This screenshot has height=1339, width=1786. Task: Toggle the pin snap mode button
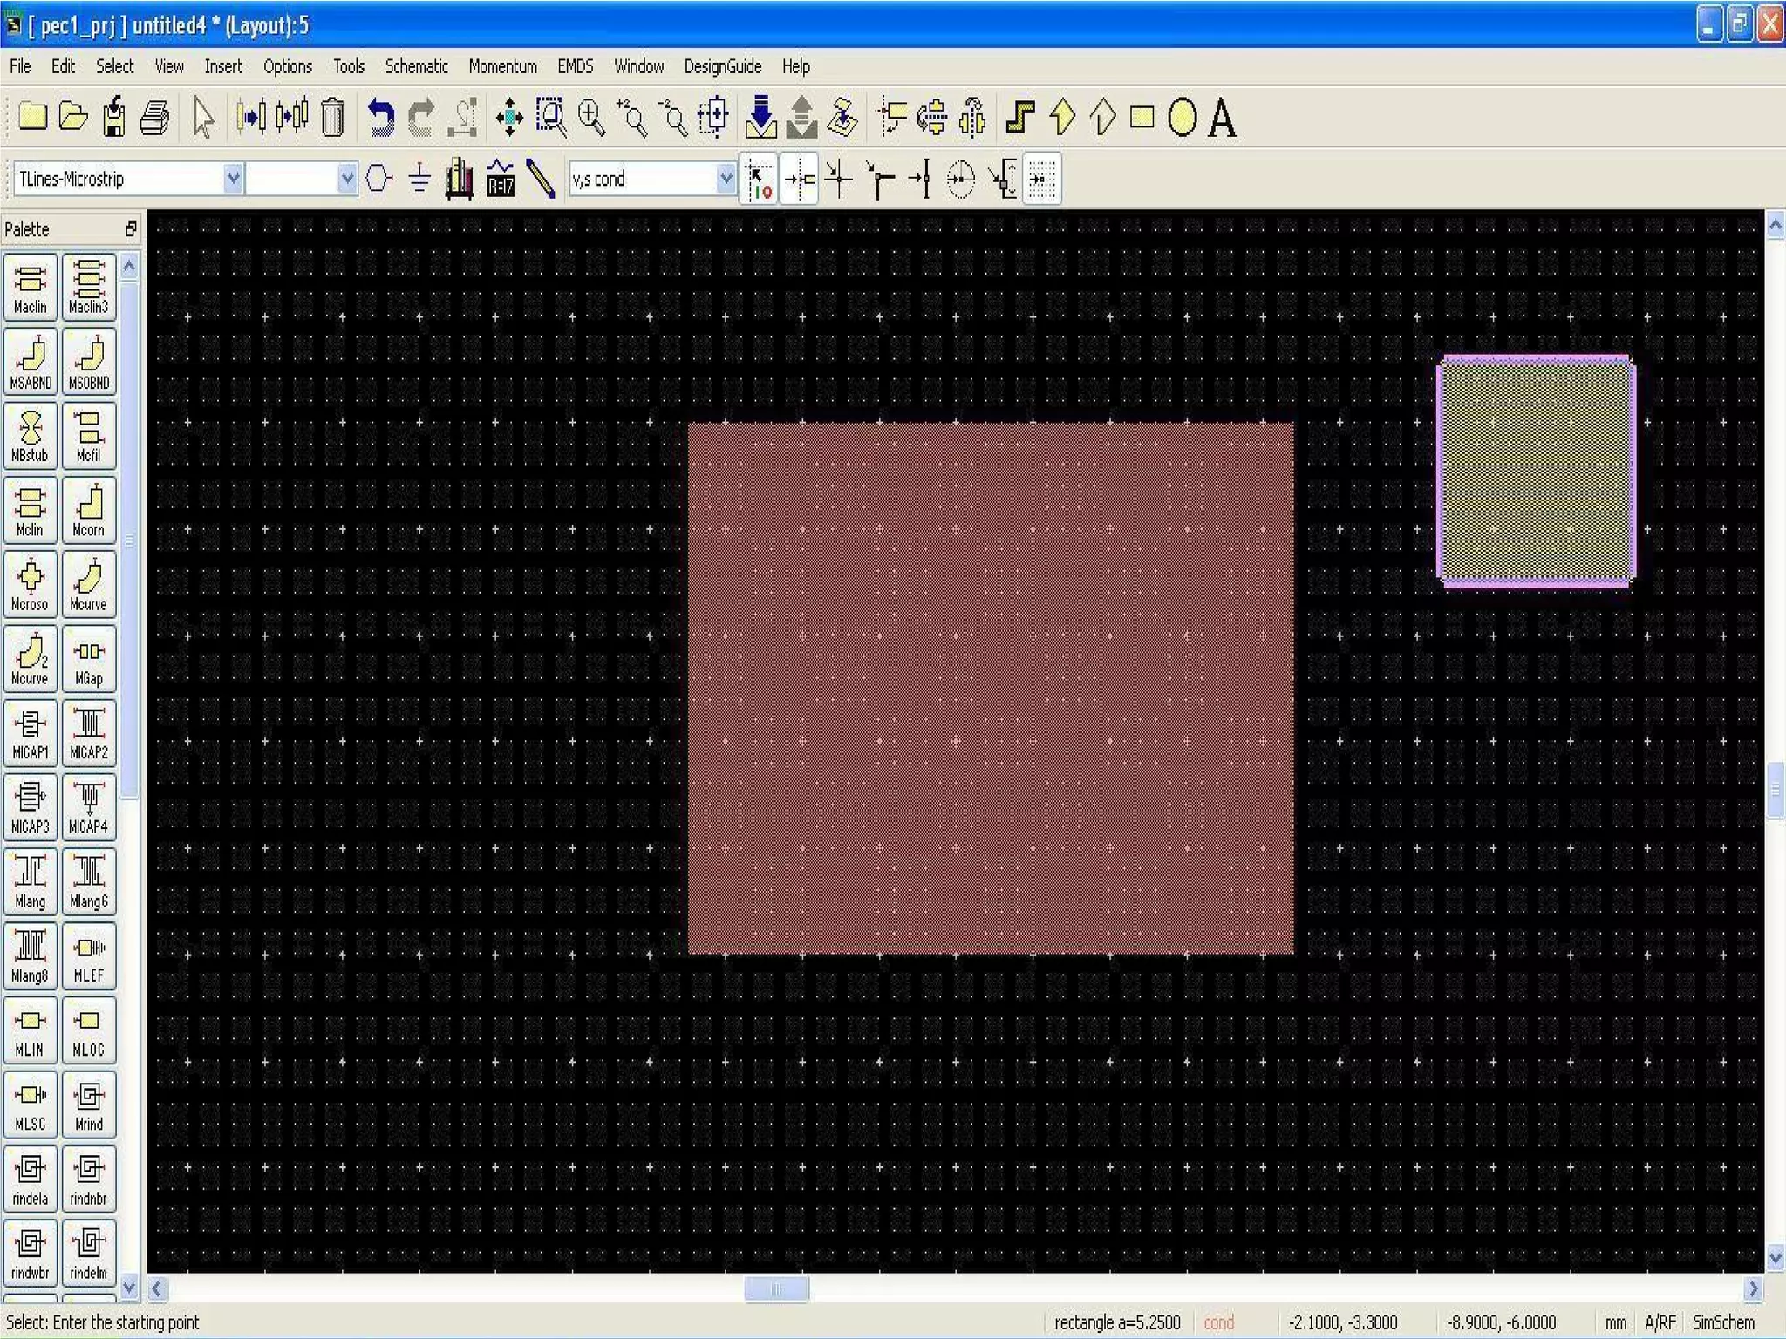click(x=799, y=179)
